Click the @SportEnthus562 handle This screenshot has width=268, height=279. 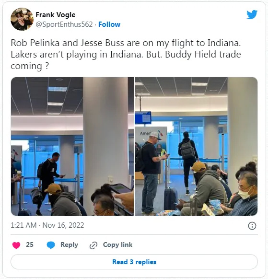pyautogui.click(x=64, y=24)
